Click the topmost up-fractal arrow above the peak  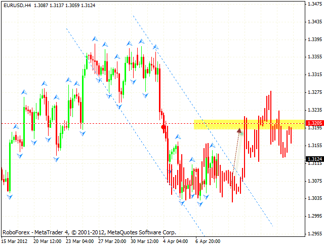95,39
